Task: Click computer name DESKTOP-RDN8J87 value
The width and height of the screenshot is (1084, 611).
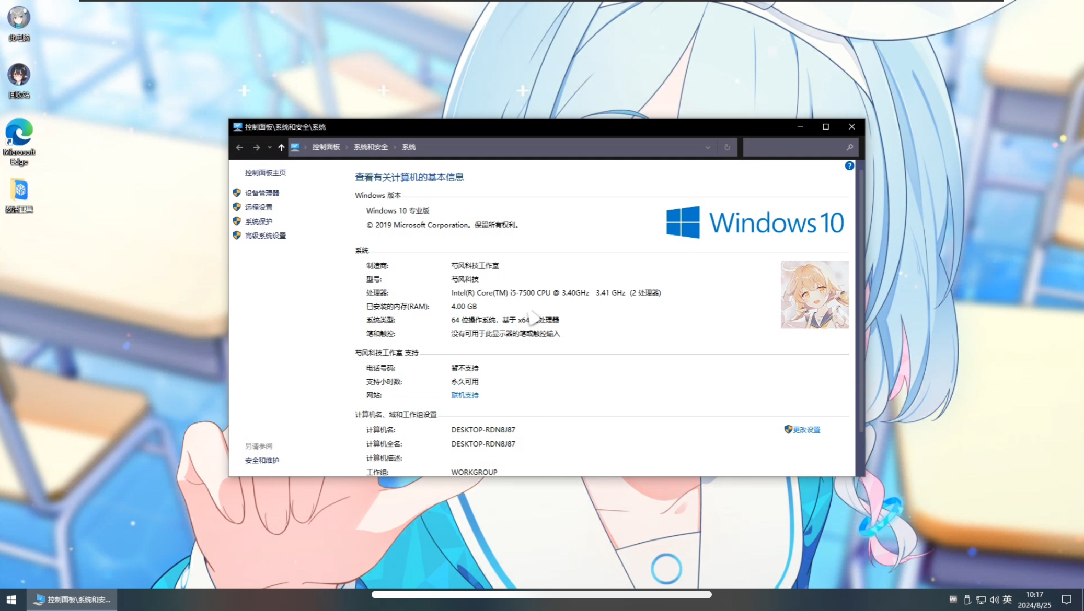Action: pyautogui.click(x=483, y=430)
